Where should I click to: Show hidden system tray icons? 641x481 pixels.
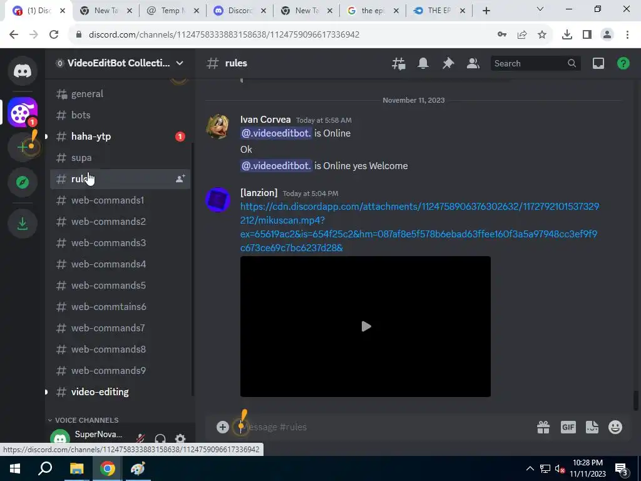pos(530,468)
